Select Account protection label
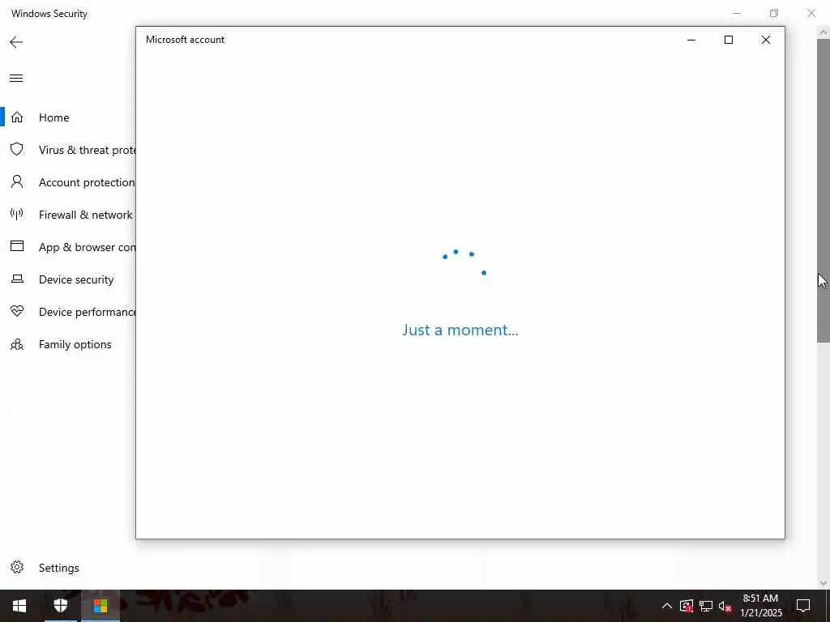The image size is (830, 622). coord(87,182)
